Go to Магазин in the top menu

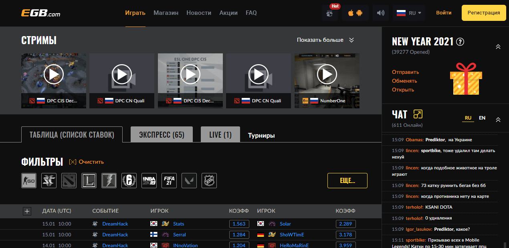coord(166,13)
